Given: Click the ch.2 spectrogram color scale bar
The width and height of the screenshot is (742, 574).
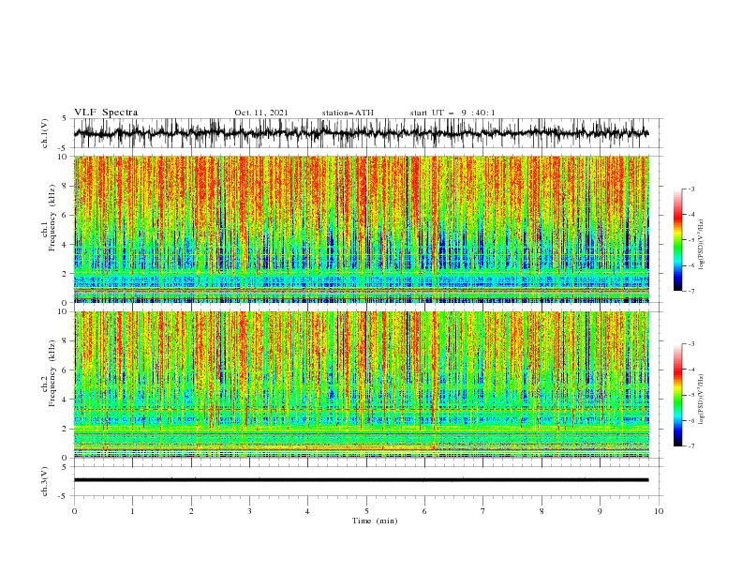Looking at the screenshot, I should pyautogui.click(x=677, y=395).
